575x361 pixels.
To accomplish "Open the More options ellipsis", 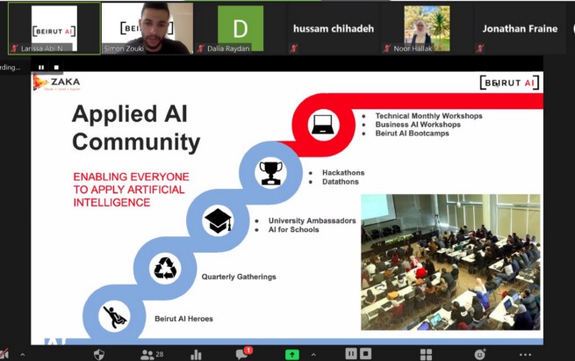I will coord(525,354).
